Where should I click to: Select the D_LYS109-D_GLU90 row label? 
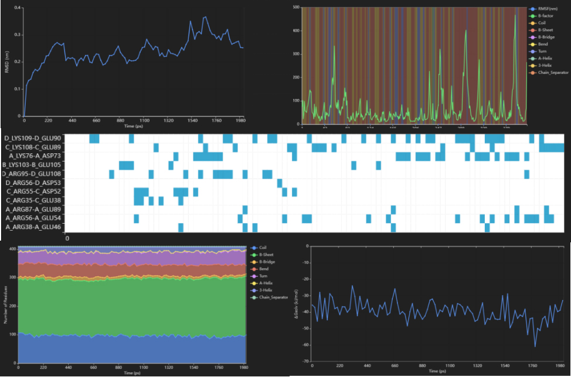33,138
